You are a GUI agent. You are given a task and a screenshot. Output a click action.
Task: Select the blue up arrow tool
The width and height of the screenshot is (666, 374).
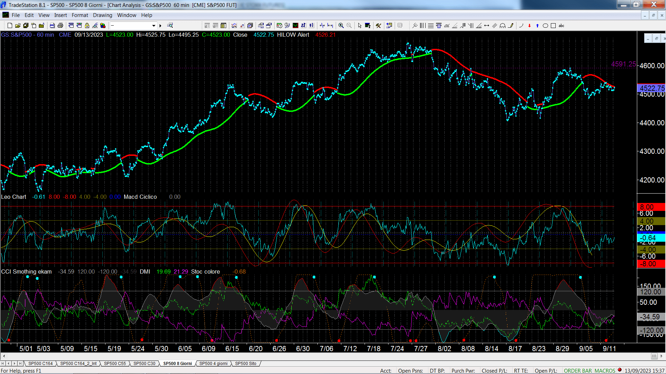537,25
